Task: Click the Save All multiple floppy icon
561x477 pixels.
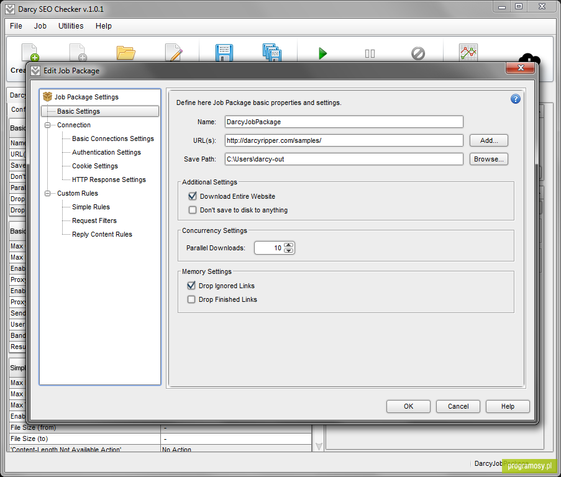Action: (x=272, y=53)
